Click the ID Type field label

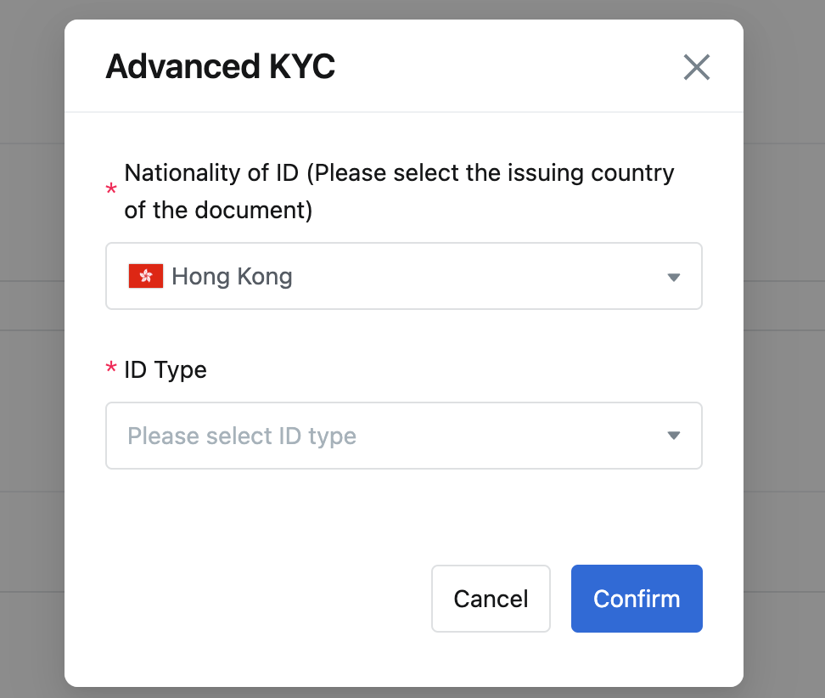(166, 370)
